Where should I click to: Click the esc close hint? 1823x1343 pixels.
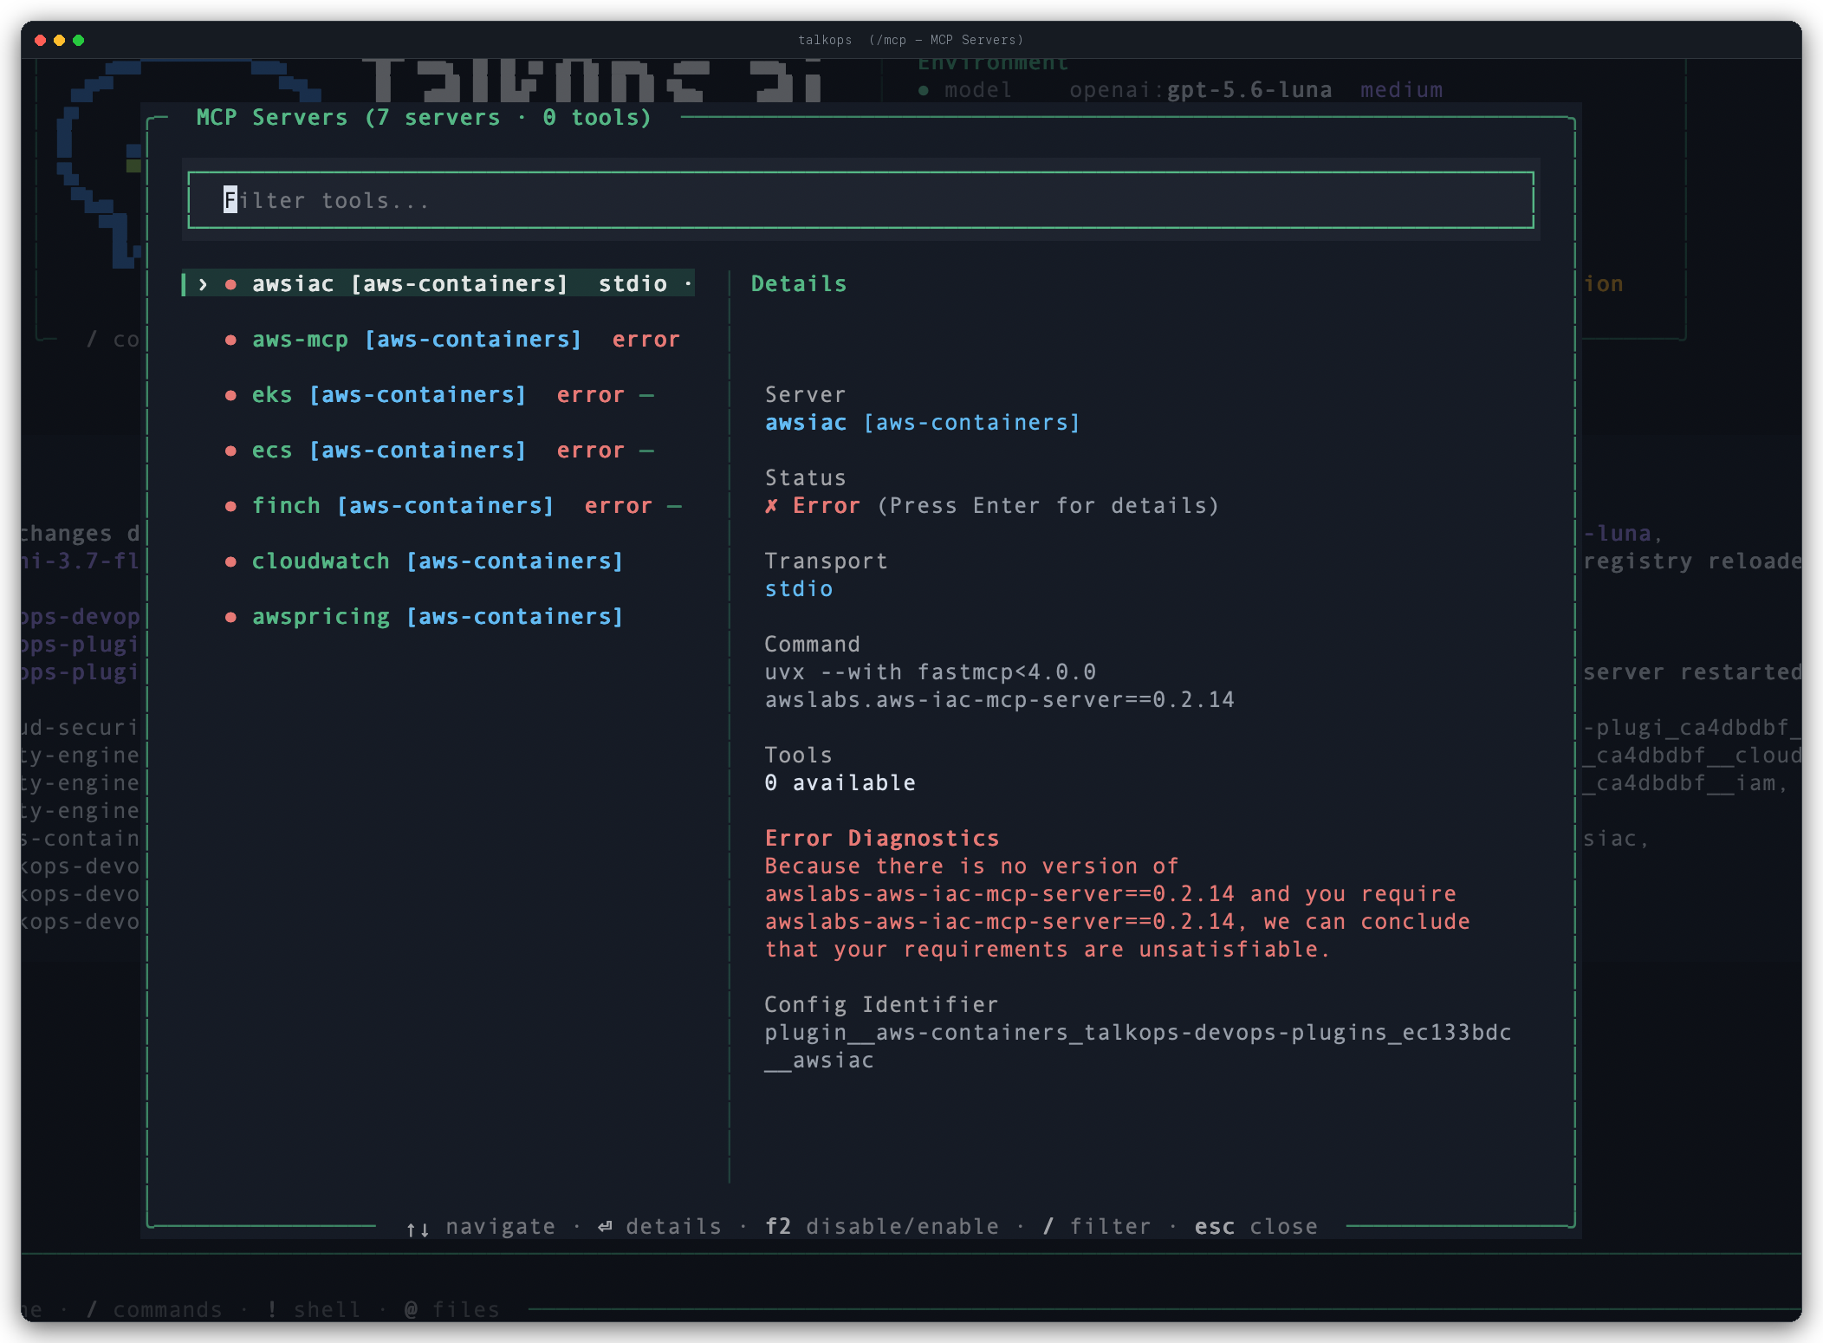point(1255,1226)
